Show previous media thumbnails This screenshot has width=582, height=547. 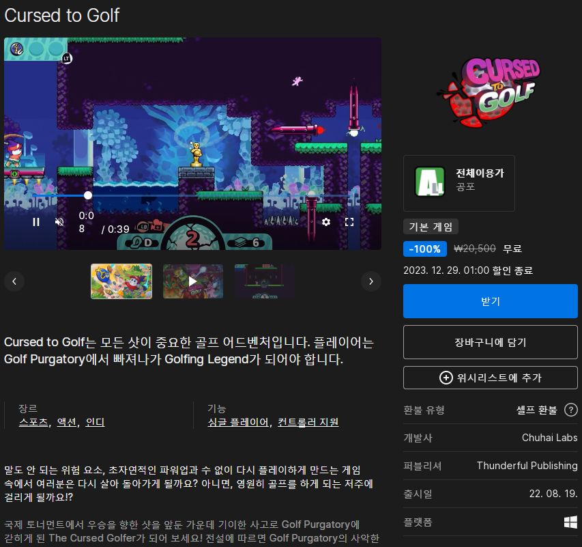pos(14,281)
